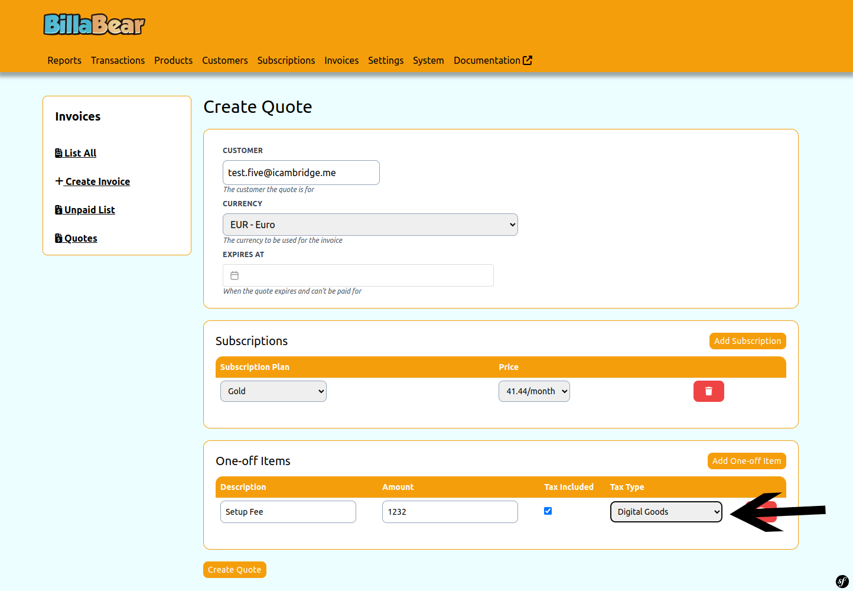Open the Subscription Plan Gold dropdown

(x=274, y=391)
